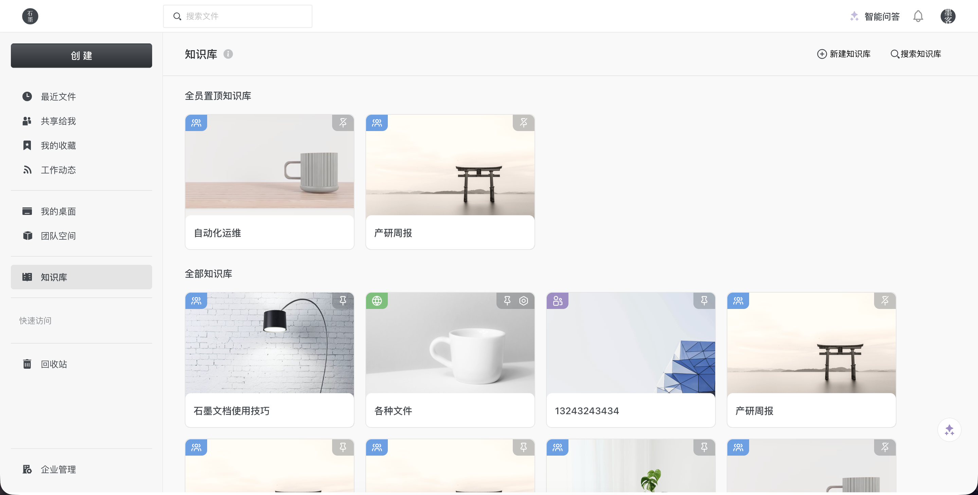
Task: Focus the 搜索文件 search field
Action: click(x=238, y=16)
